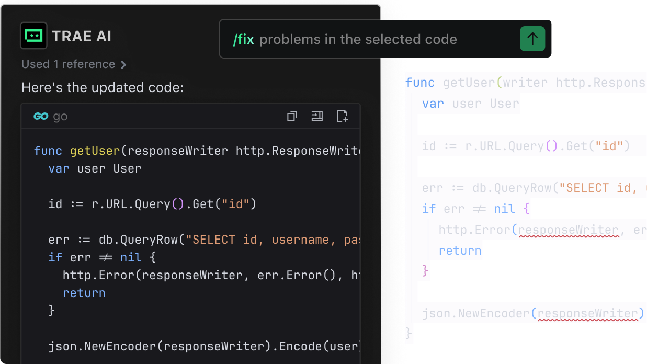
Task: Click the "var user User" line in the chat code
Action: point(95,168)
